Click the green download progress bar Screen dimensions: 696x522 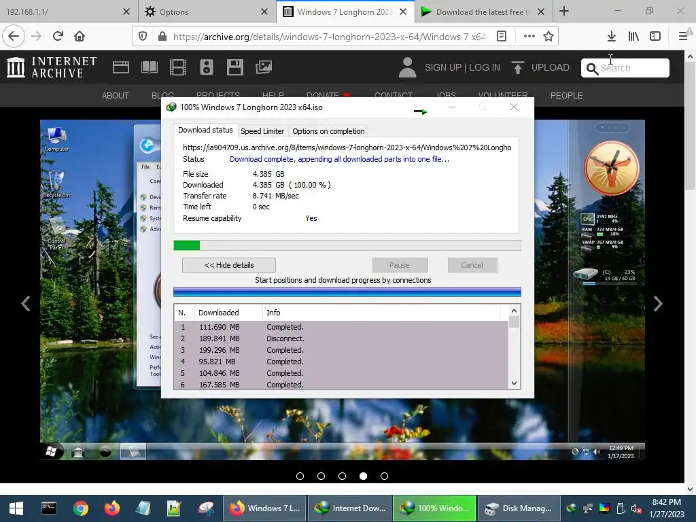click(x=347, y=245)
